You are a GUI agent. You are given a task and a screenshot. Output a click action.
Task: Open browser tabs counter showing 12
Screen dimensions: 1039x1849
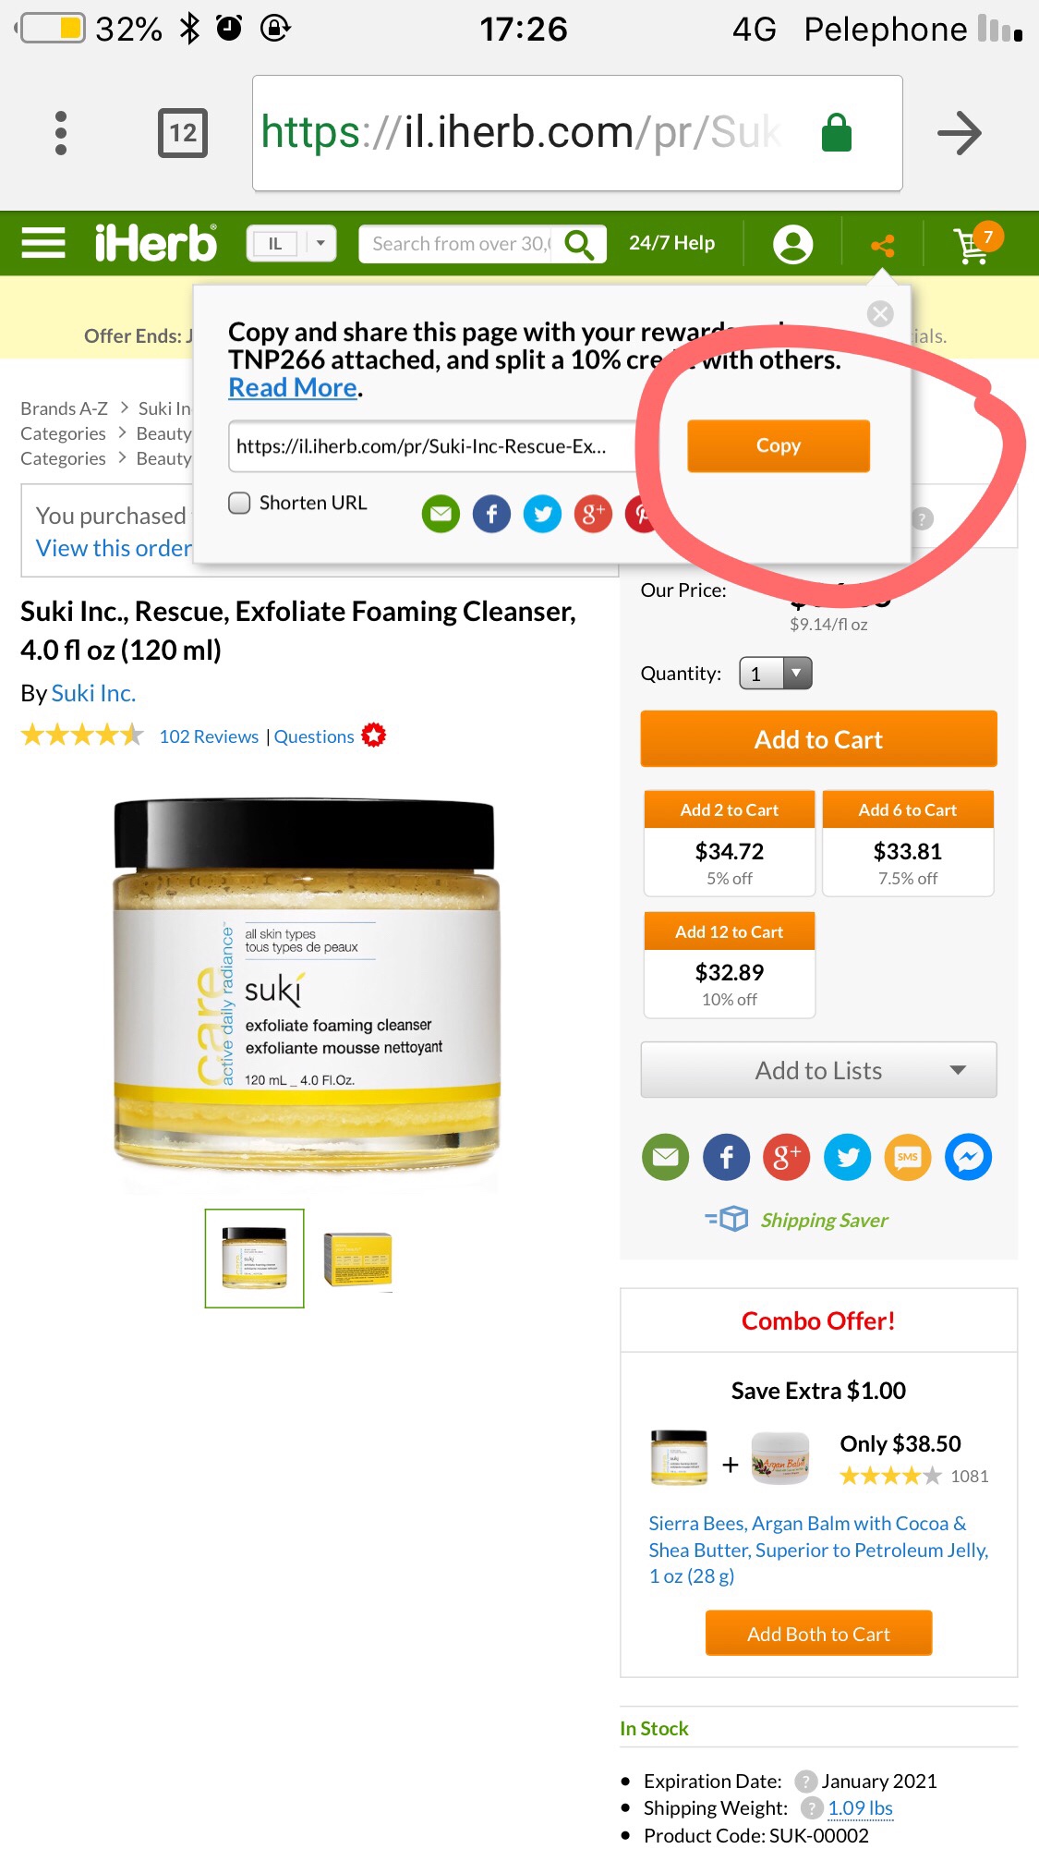tap(183, 133)
